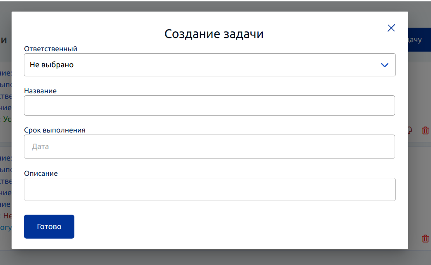Viewport: 431px width, 265px height.
Task: Click the red Не status text at left
Action: coord(7,216)
